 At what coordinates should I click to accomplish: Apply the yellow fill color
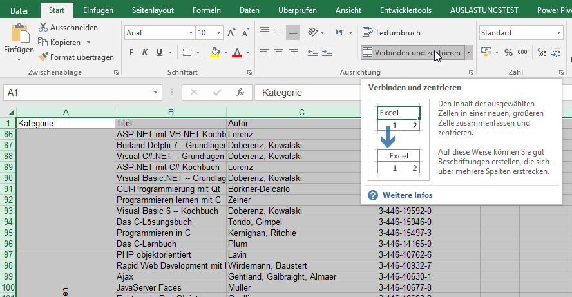coord(214,52)
